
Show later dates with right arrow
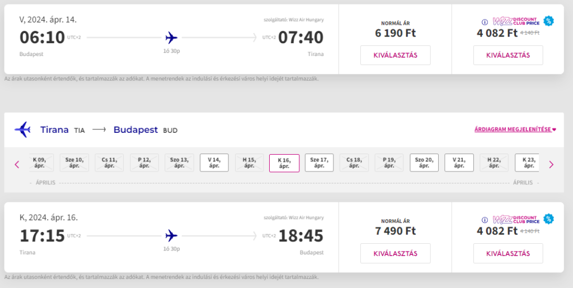pyautogui.click(x=551, y=164)
